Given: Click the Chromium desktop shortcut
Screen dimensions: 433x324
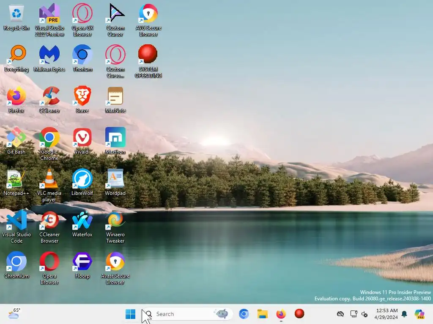Looking at the screenshot, I should (x=16, y=265).
